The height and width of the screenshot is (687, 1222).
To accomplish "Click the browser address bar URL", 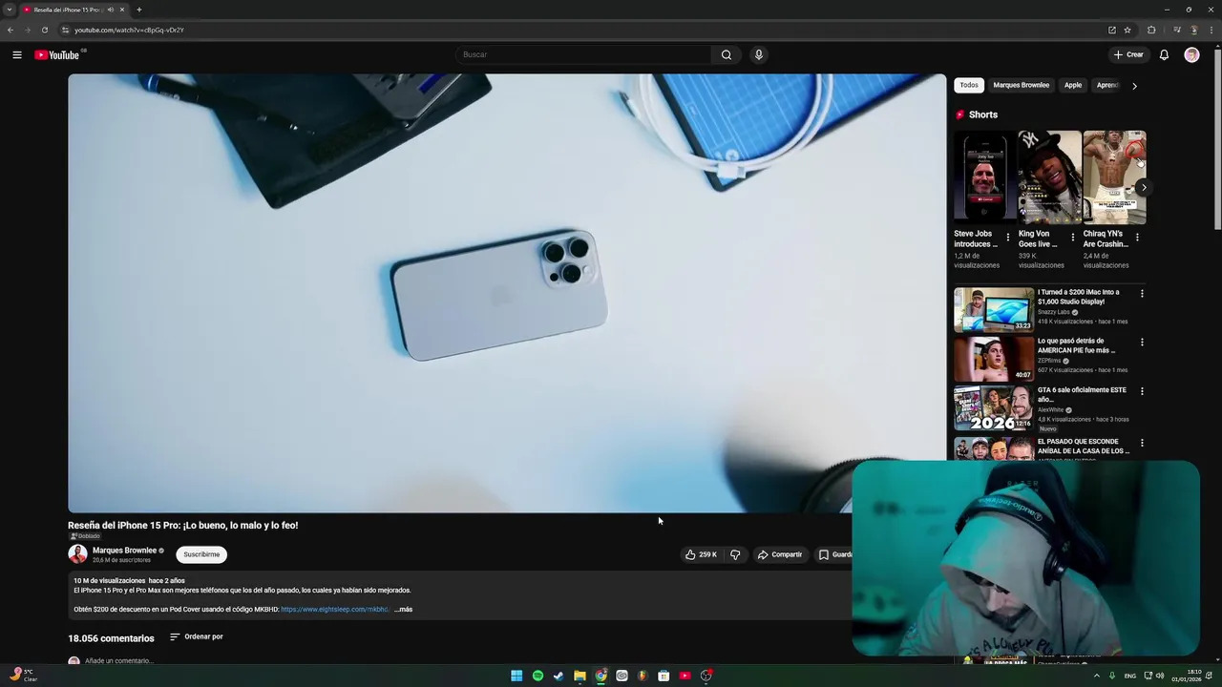I will tap(129, 30).
